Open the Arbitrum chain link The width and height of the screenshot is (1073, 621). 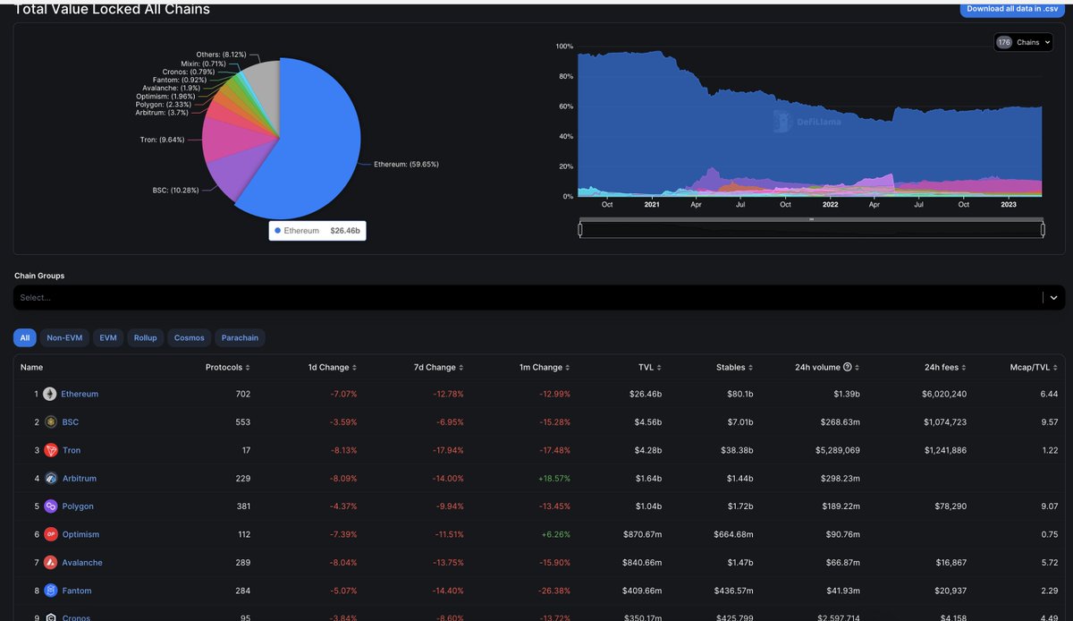coord(80,479)
